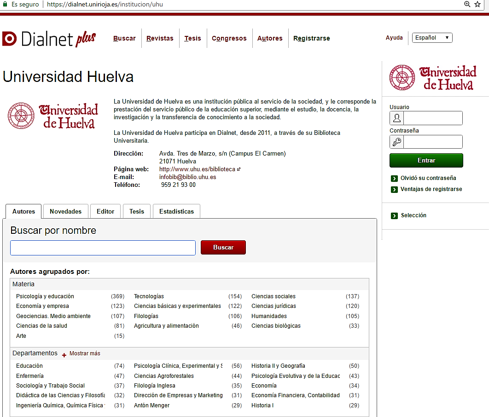Open the Español language dropdown
489x417 pixels.
(x=432, y=38)
